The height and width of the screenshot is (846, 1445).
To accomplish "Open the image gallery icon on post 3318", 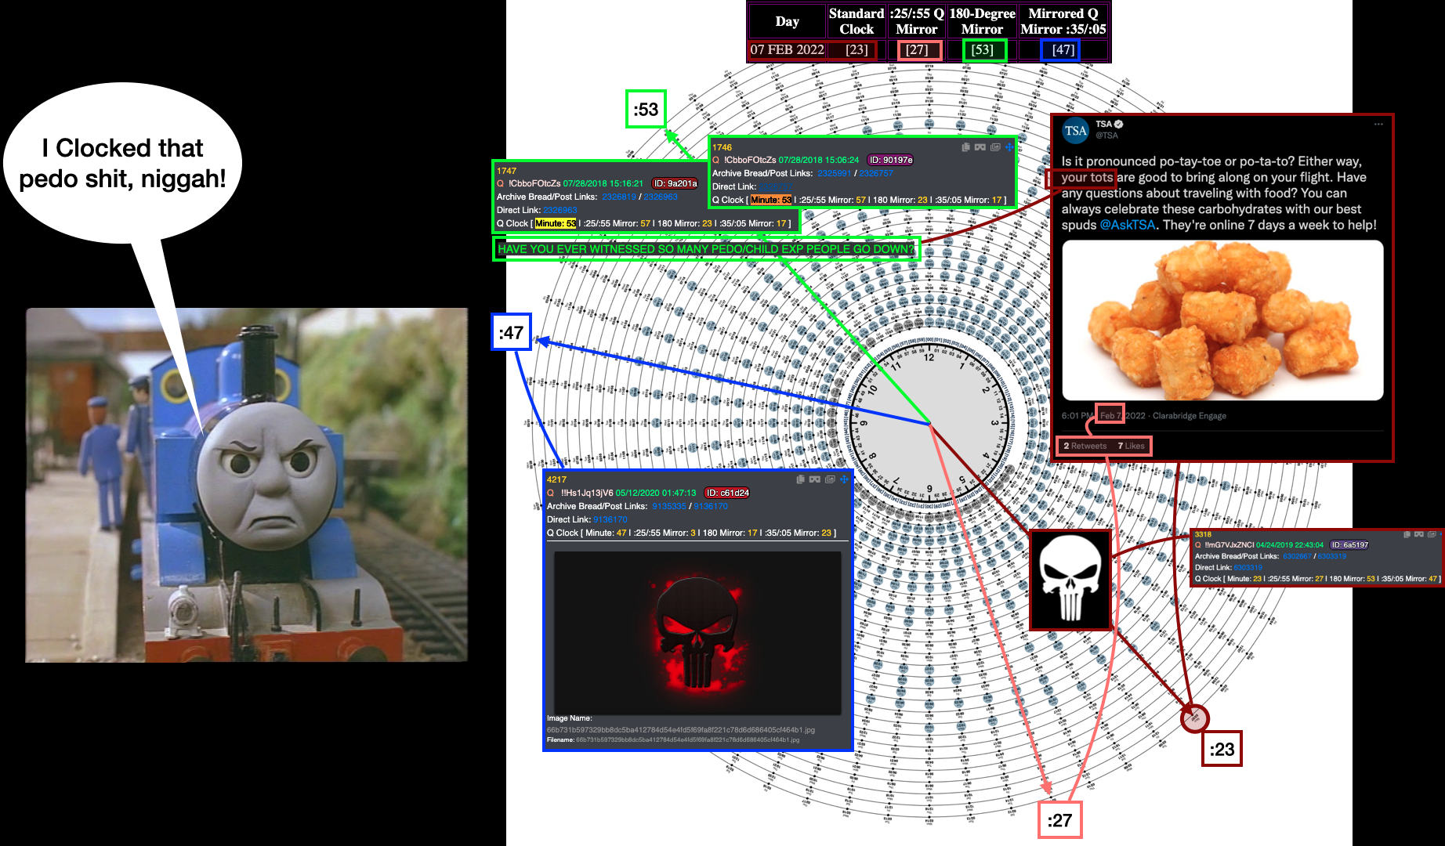I will point(1432,534).
